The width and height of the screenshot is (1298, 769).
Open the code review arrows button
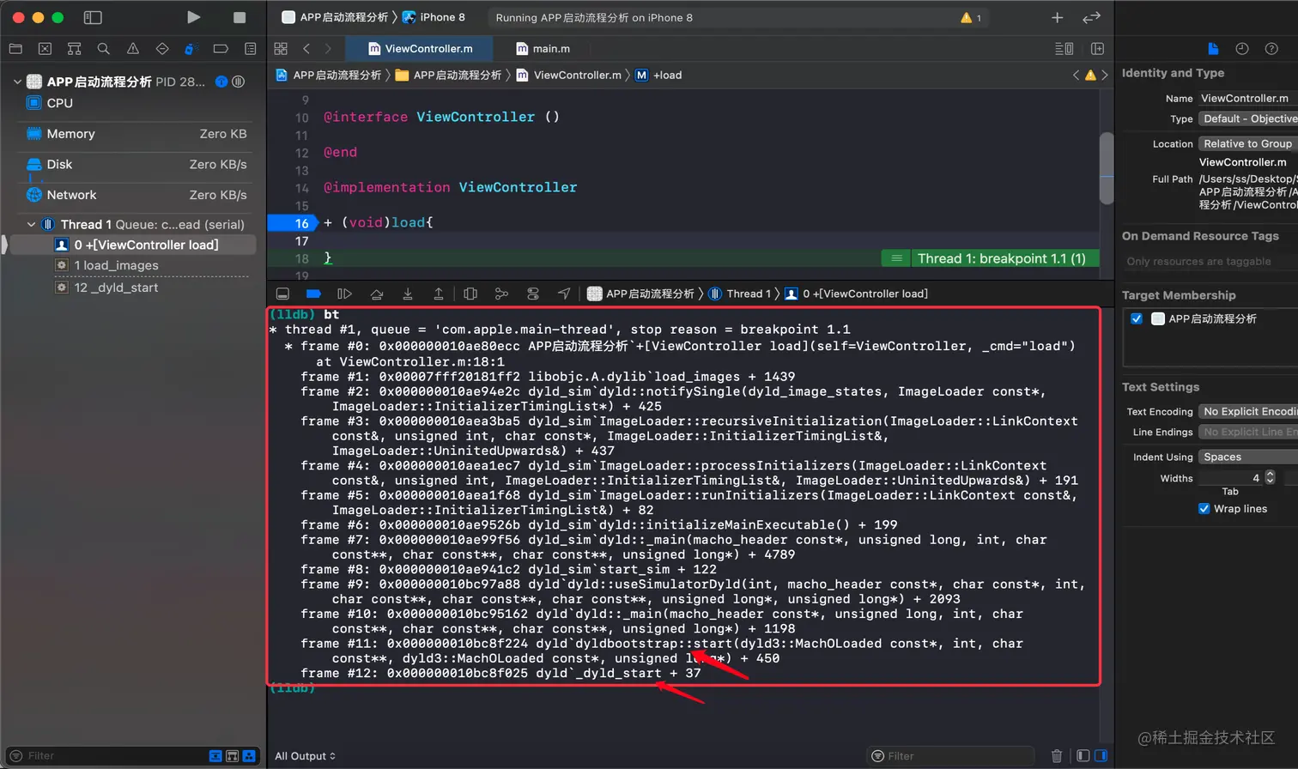(x=1091, y=17)
